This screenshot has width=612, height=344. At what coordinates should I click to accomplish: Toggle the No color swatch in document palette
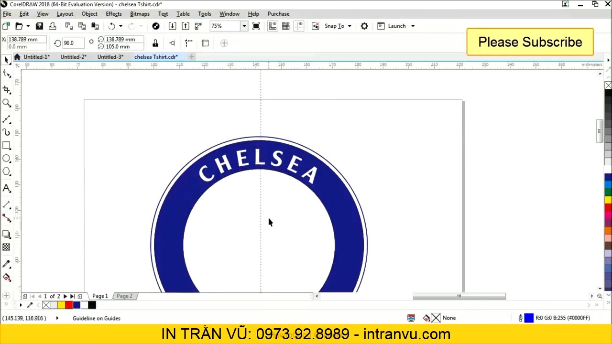coord(46,305)
